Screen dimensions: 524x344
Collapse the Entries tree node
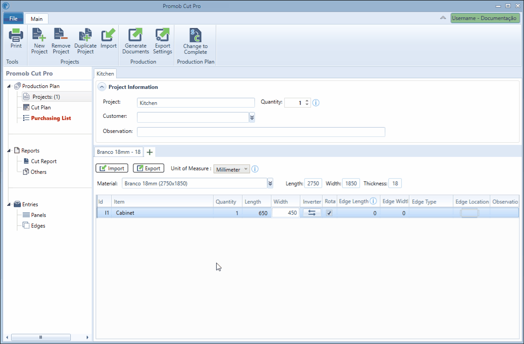9,204
